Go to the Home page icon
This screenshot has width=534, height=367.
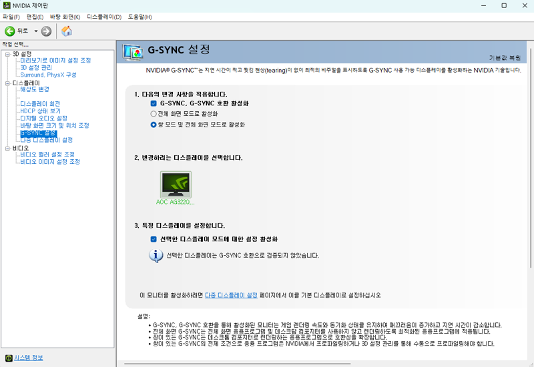click(x=67, y=31)
